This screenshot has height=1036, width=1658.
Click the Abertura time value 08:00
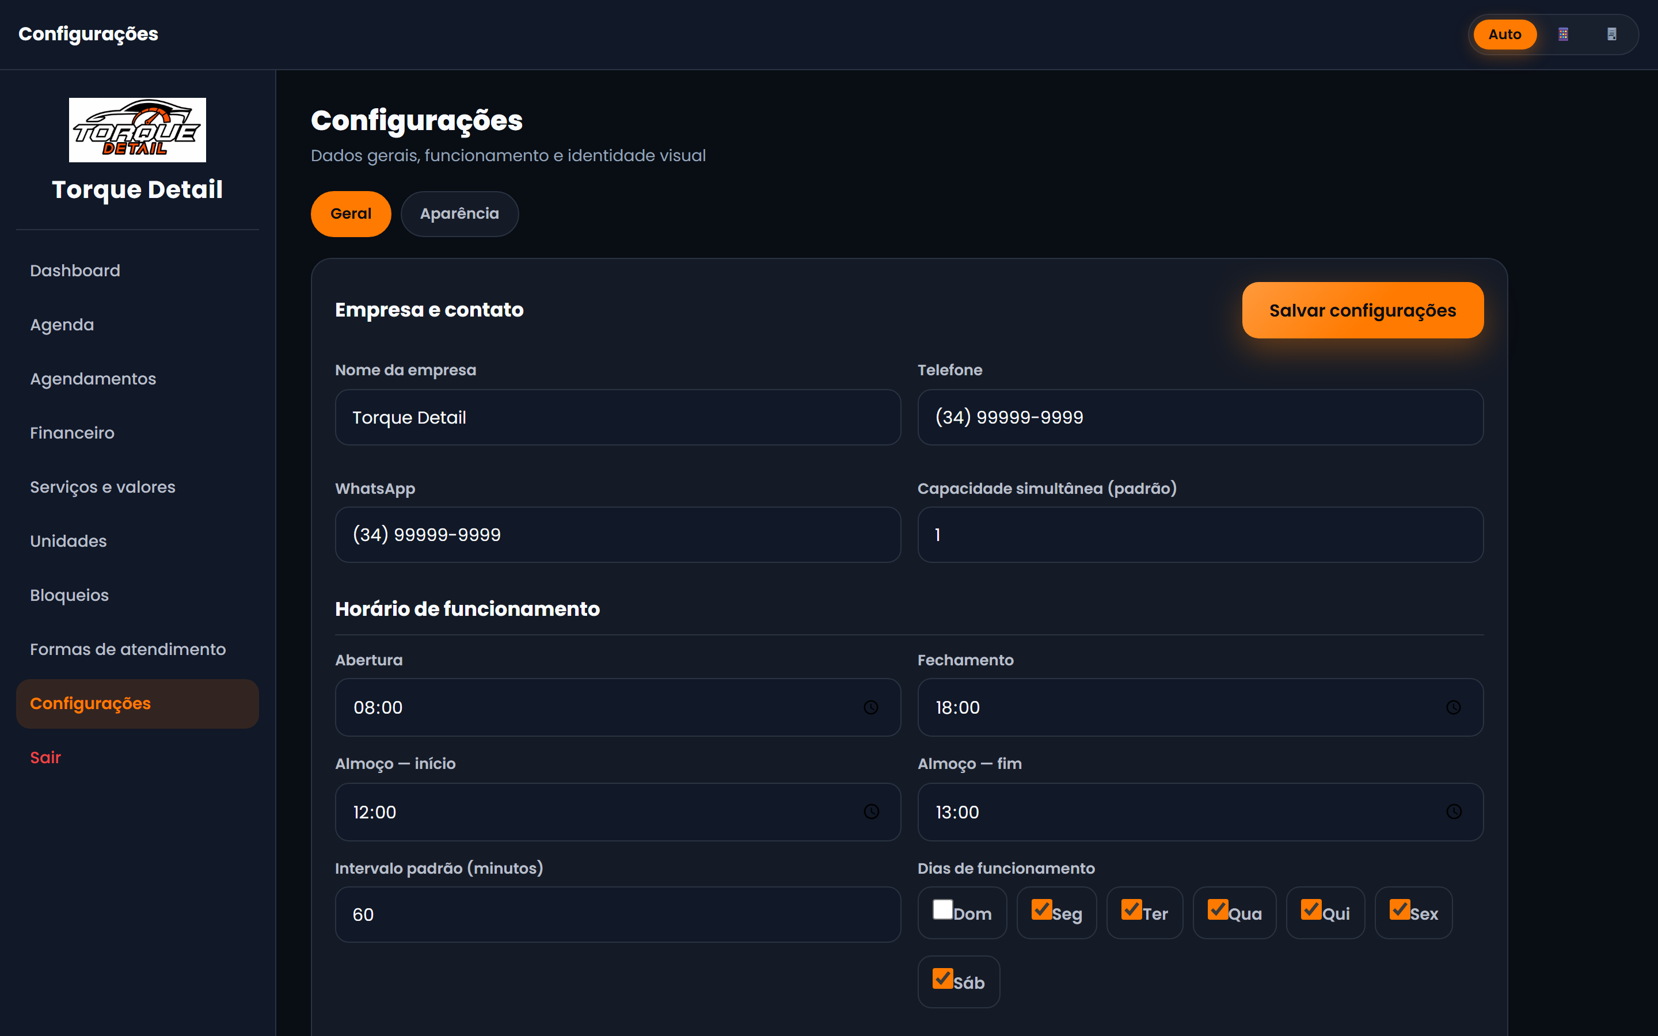point(378,708)
